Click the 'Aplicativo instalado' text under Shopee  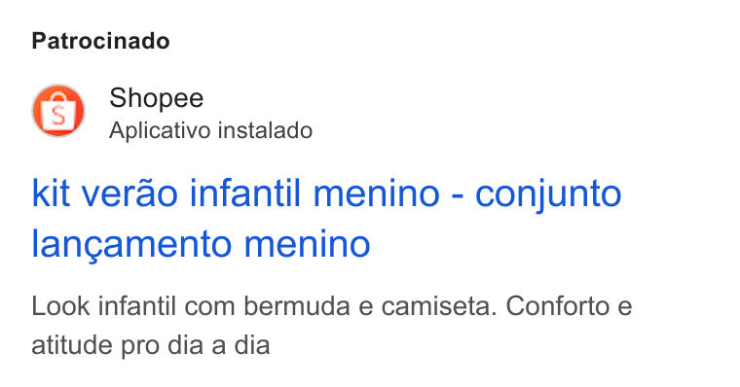(x=210, y=130)
